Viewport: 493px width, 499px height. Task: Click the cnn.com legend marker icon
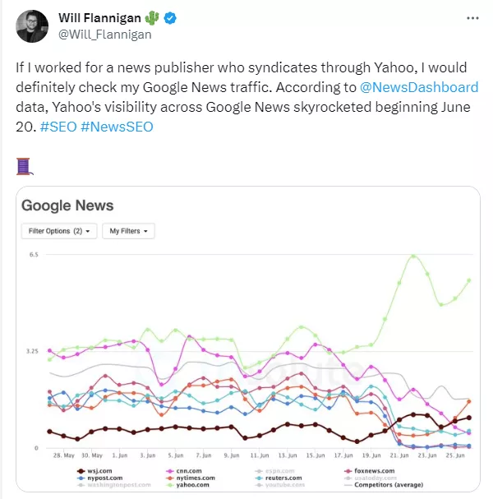[170, 471]
